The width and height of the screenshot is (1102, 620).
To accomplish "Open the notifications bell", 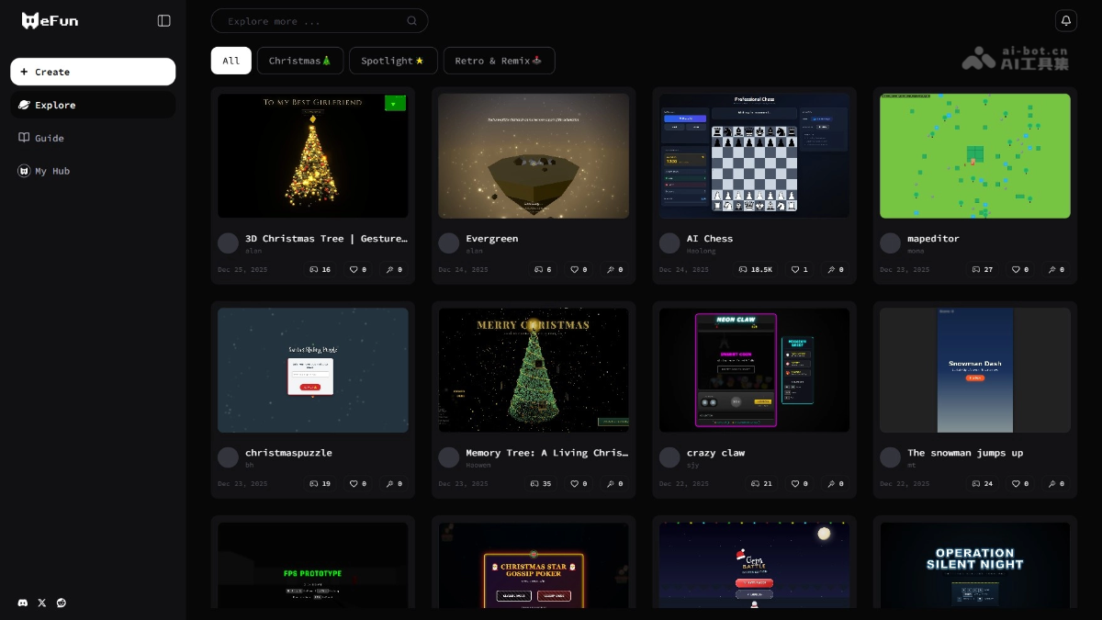I will 1065,20.
